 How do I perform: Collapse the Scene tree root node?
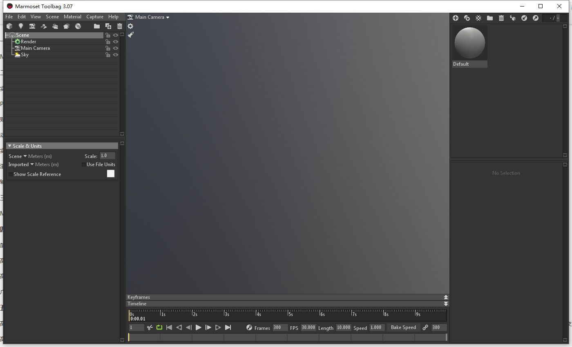coord(7,35)
